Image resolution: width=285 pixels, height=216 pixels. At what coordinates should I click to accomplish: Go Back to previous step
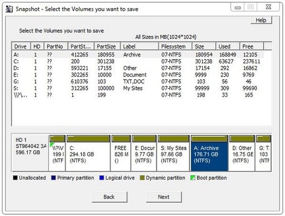109,197
